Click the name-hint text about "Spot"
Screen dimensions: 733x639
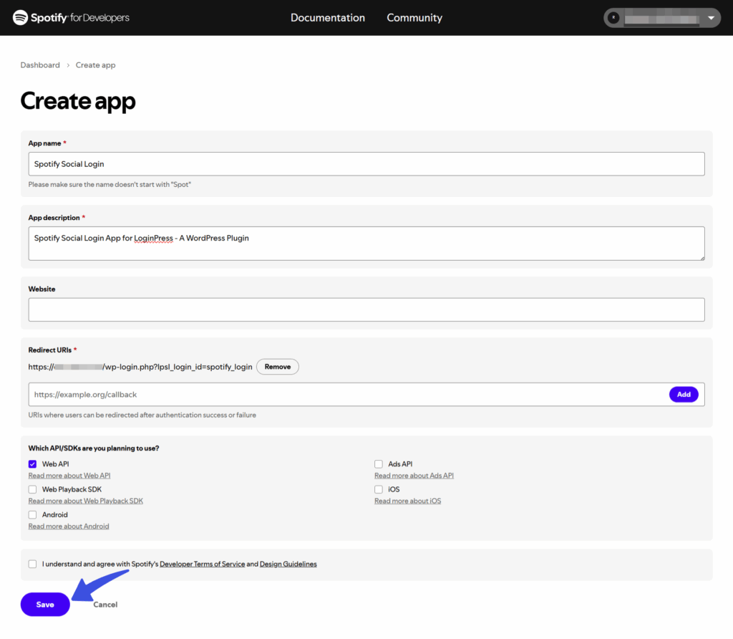(110, 185)
